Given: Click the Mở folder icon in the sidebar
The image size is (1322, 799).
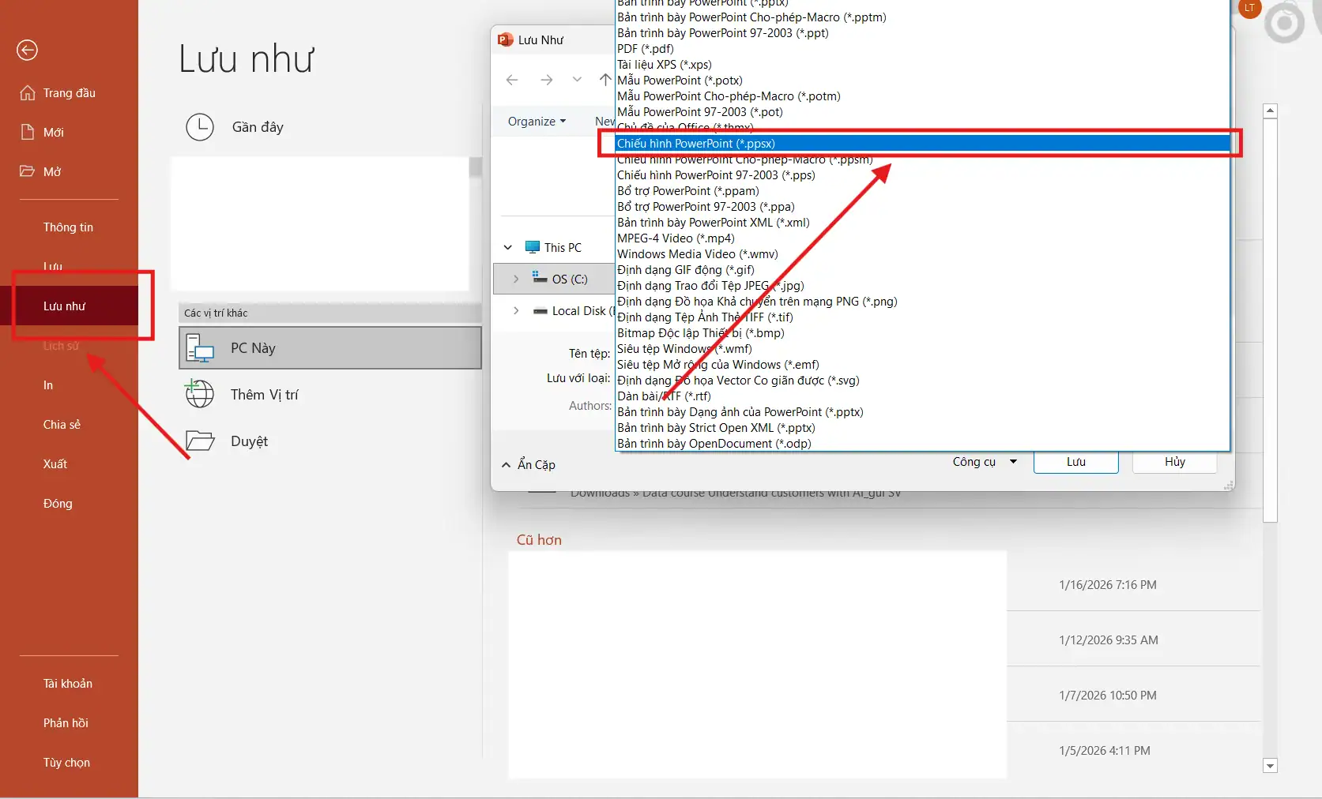Looking at the screenshot, I should 27,171.
